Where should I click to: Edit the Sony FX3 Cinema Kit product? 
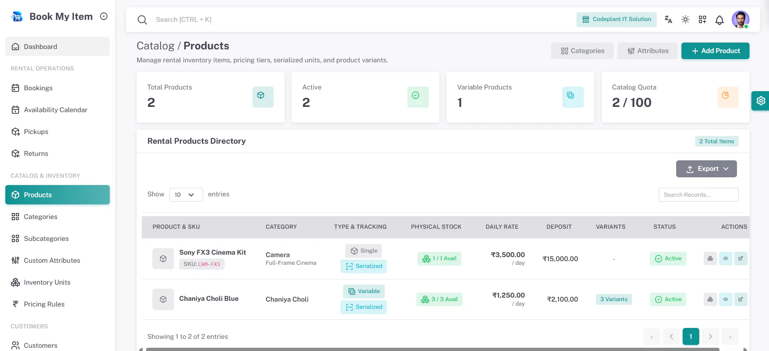tap(741, 258)
